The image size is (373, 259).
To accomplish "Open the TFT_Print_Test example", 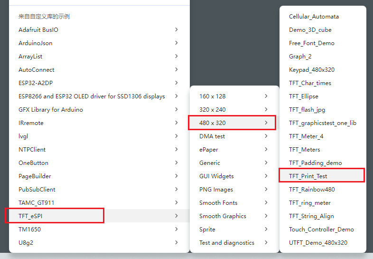I will coord(323,176).
